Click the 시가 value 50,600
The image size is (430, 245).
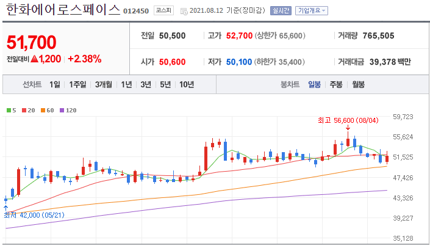coord(172,62)
